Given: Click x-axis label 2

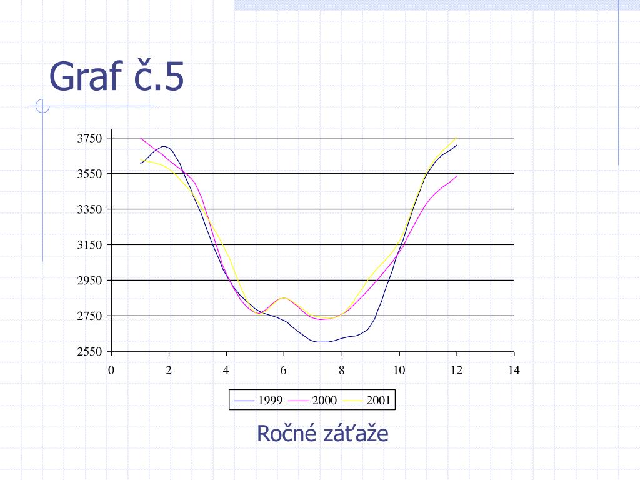Looking at the screenshot, I should [169, 370].
